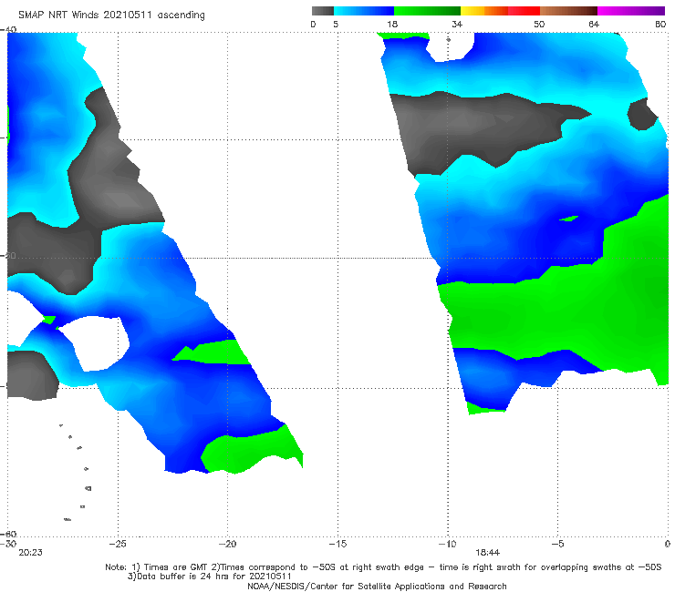Click the color bar label '64'
675x592 pixels.
click(x=594, y=25)
